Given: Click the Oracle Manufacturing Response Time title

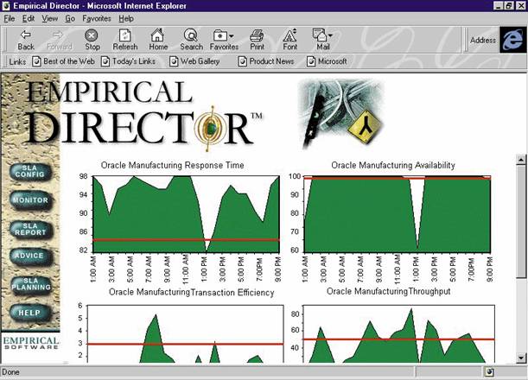Looking at the screenshot, I should [x=173, y=165].
